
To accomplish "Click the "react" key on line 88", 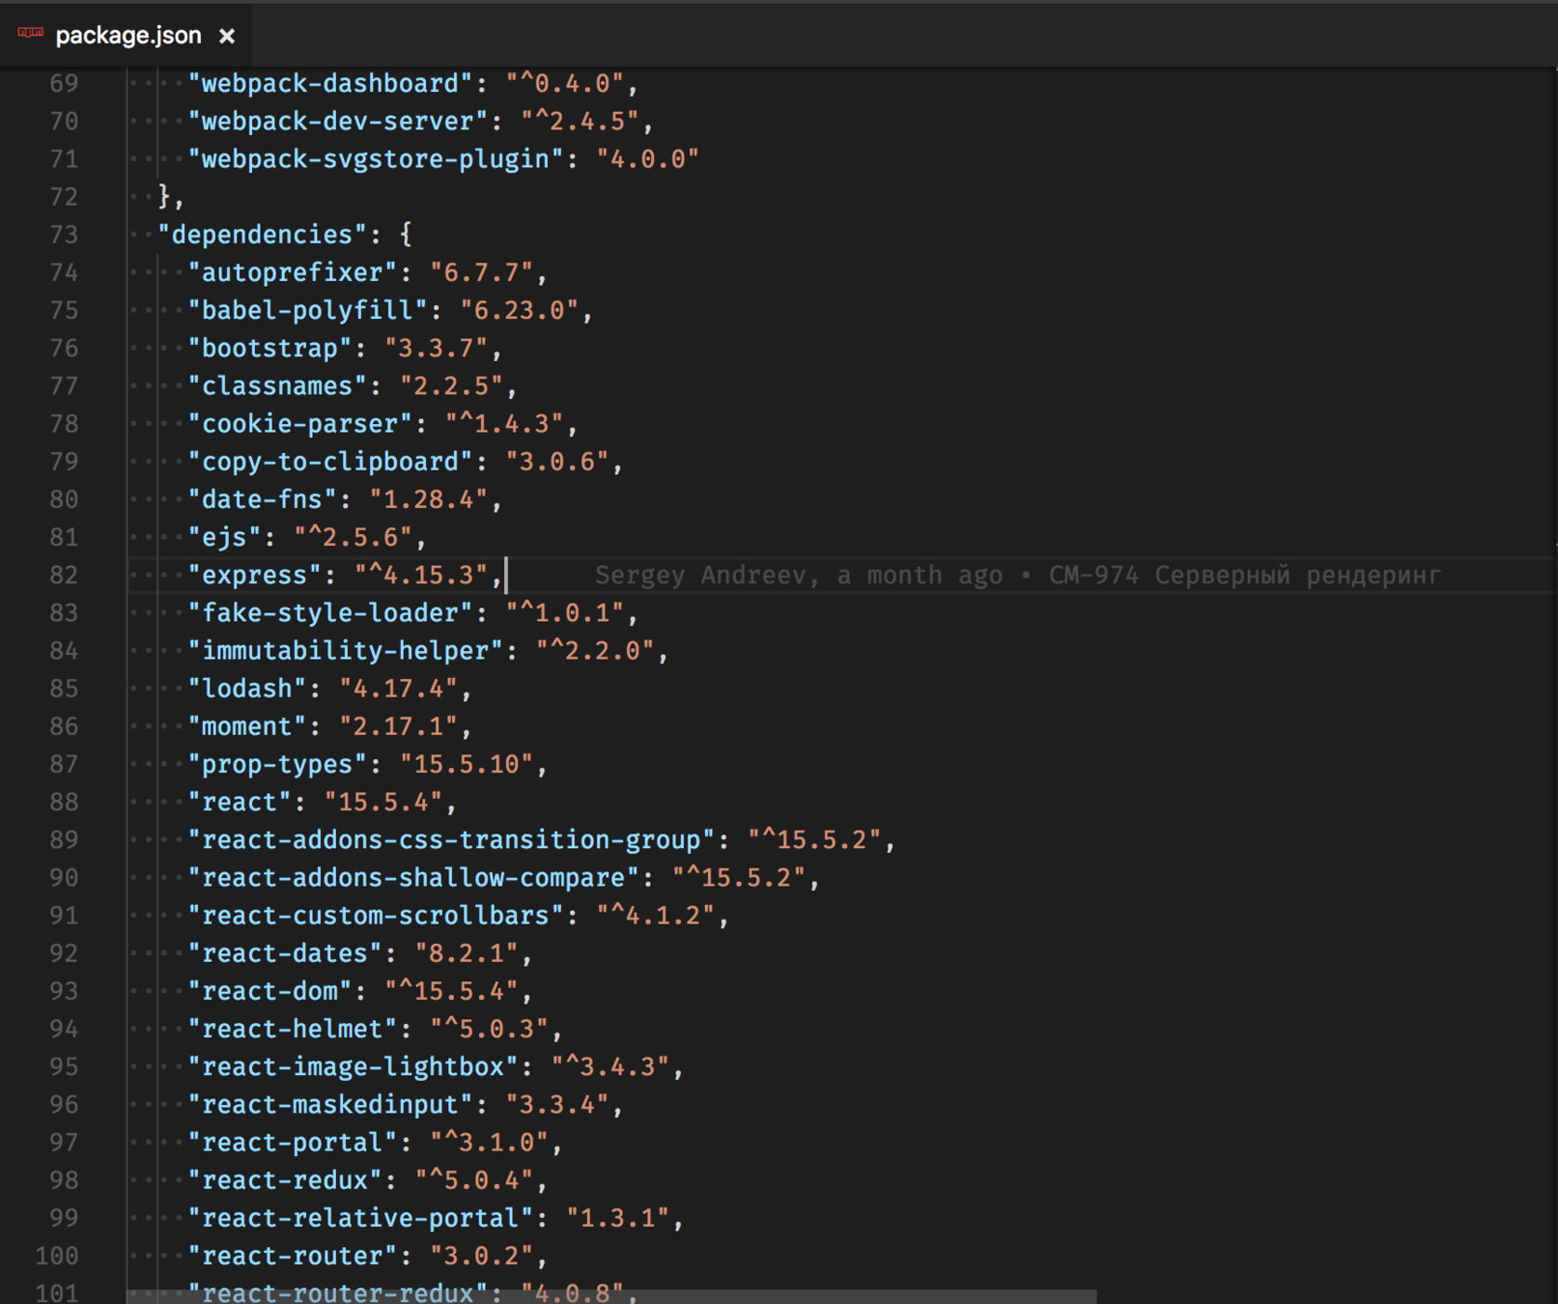I will 240,802.
